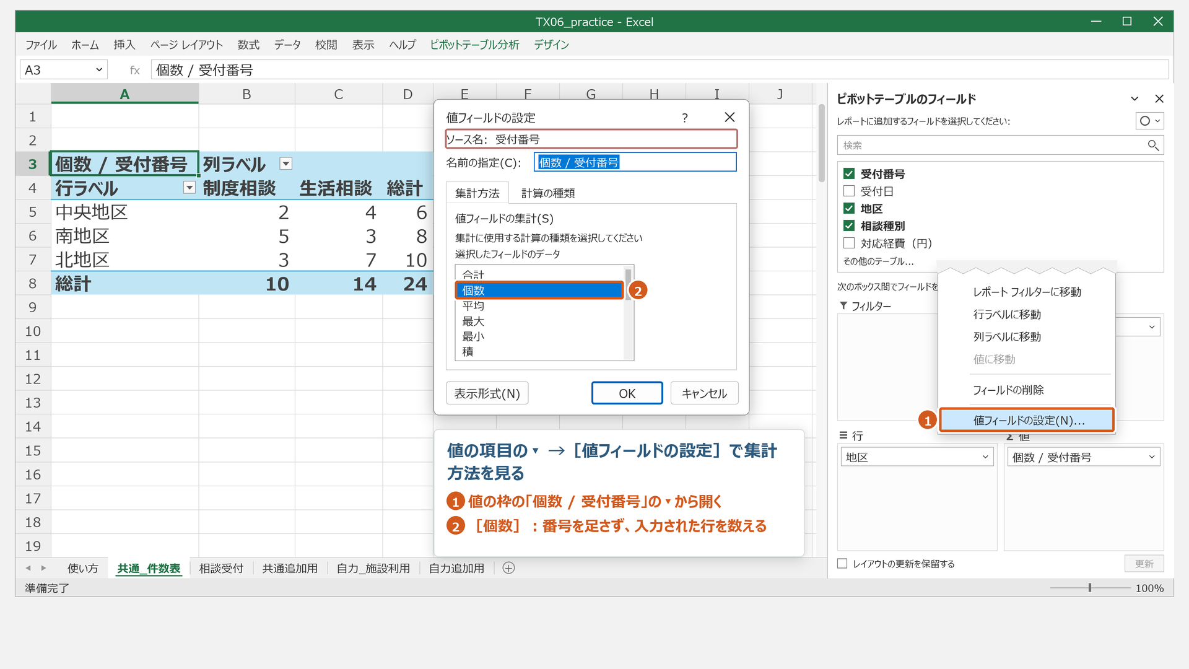Viewport: 1189px width, 669px height.
Task: Choose フィールドの削除 in context menu
Action: (x=1027, y=390)
